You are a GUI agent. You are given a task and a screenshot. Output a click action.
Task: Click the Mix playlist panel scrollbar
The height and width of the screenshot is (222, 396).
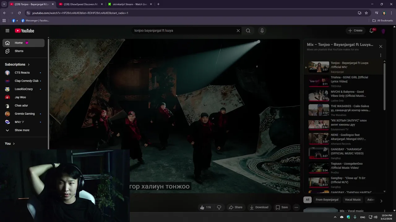pyautogui.click(x=385, y=86)
